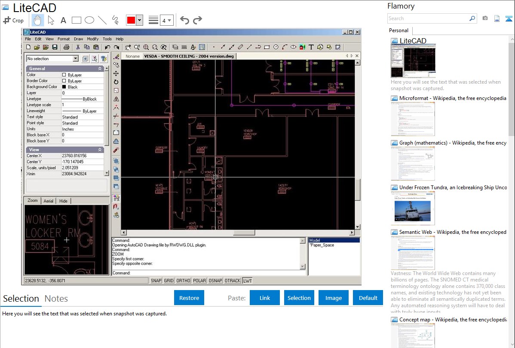Click the Image paste button

333,298
